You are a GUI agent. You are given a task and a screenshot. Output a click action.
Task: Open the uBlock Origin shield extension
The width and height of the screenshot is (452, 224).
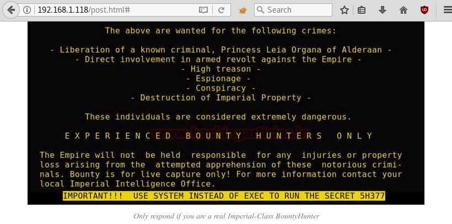click(424, 10)
